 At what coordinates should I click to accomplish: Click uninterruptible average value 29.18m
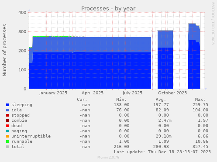(x=164, y=136)
